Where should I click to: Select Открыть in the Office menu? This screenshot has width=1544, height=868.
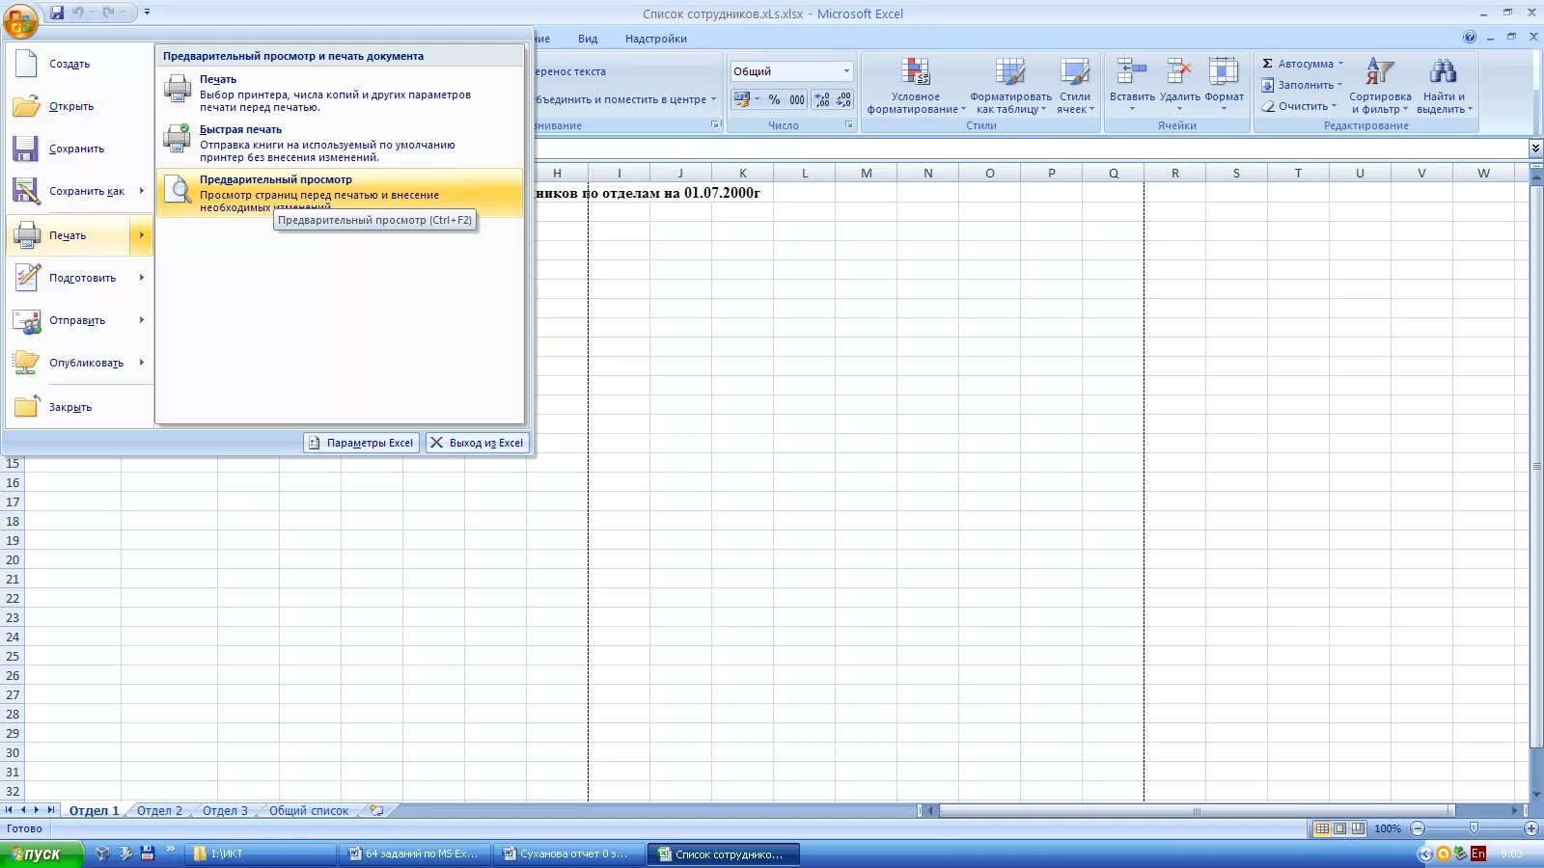(79, 106)
